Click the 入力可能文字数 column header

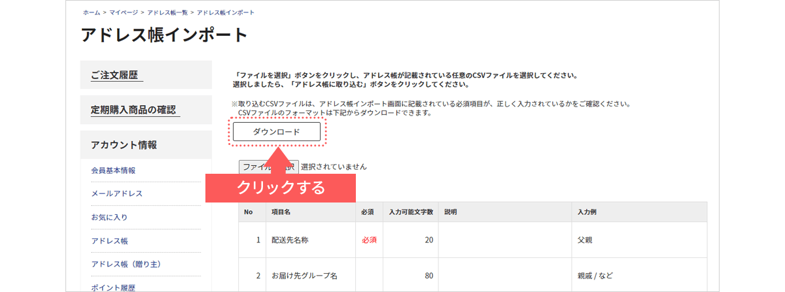pos(411,212)
